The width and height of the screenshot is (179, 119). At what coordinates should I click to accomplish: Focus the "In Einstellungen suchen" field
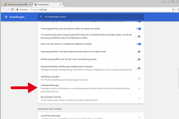[x=89, y=17]
